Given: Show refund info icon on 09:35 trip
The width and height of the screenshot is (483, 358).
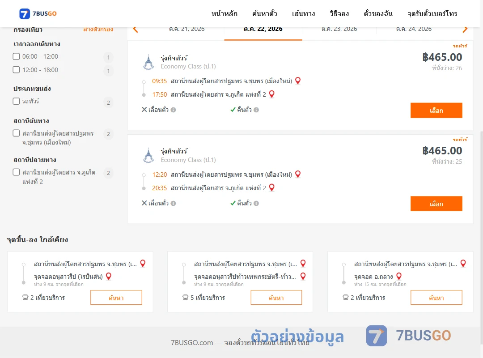Looking at the screenshot, I should click(x=256, y=110).
